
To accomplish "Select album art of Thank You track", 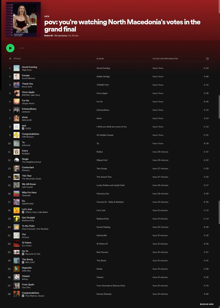I will coord(16,85).
